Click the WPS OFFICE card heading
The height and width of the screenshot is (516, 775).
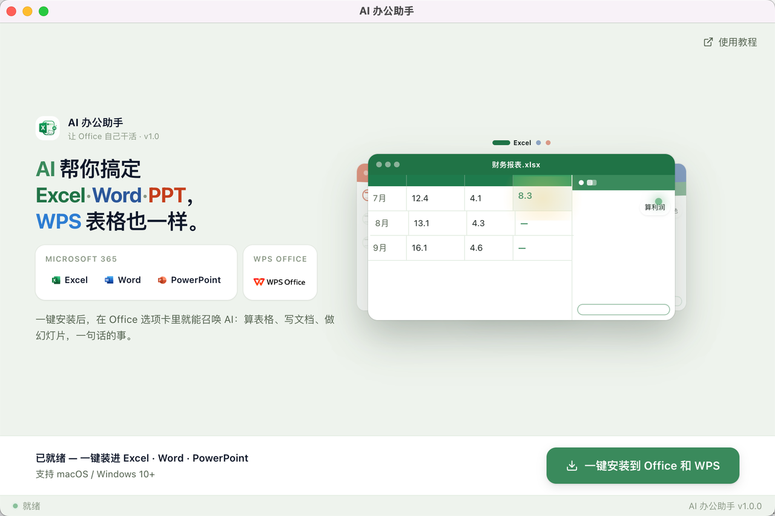click(x=280, y=259)
